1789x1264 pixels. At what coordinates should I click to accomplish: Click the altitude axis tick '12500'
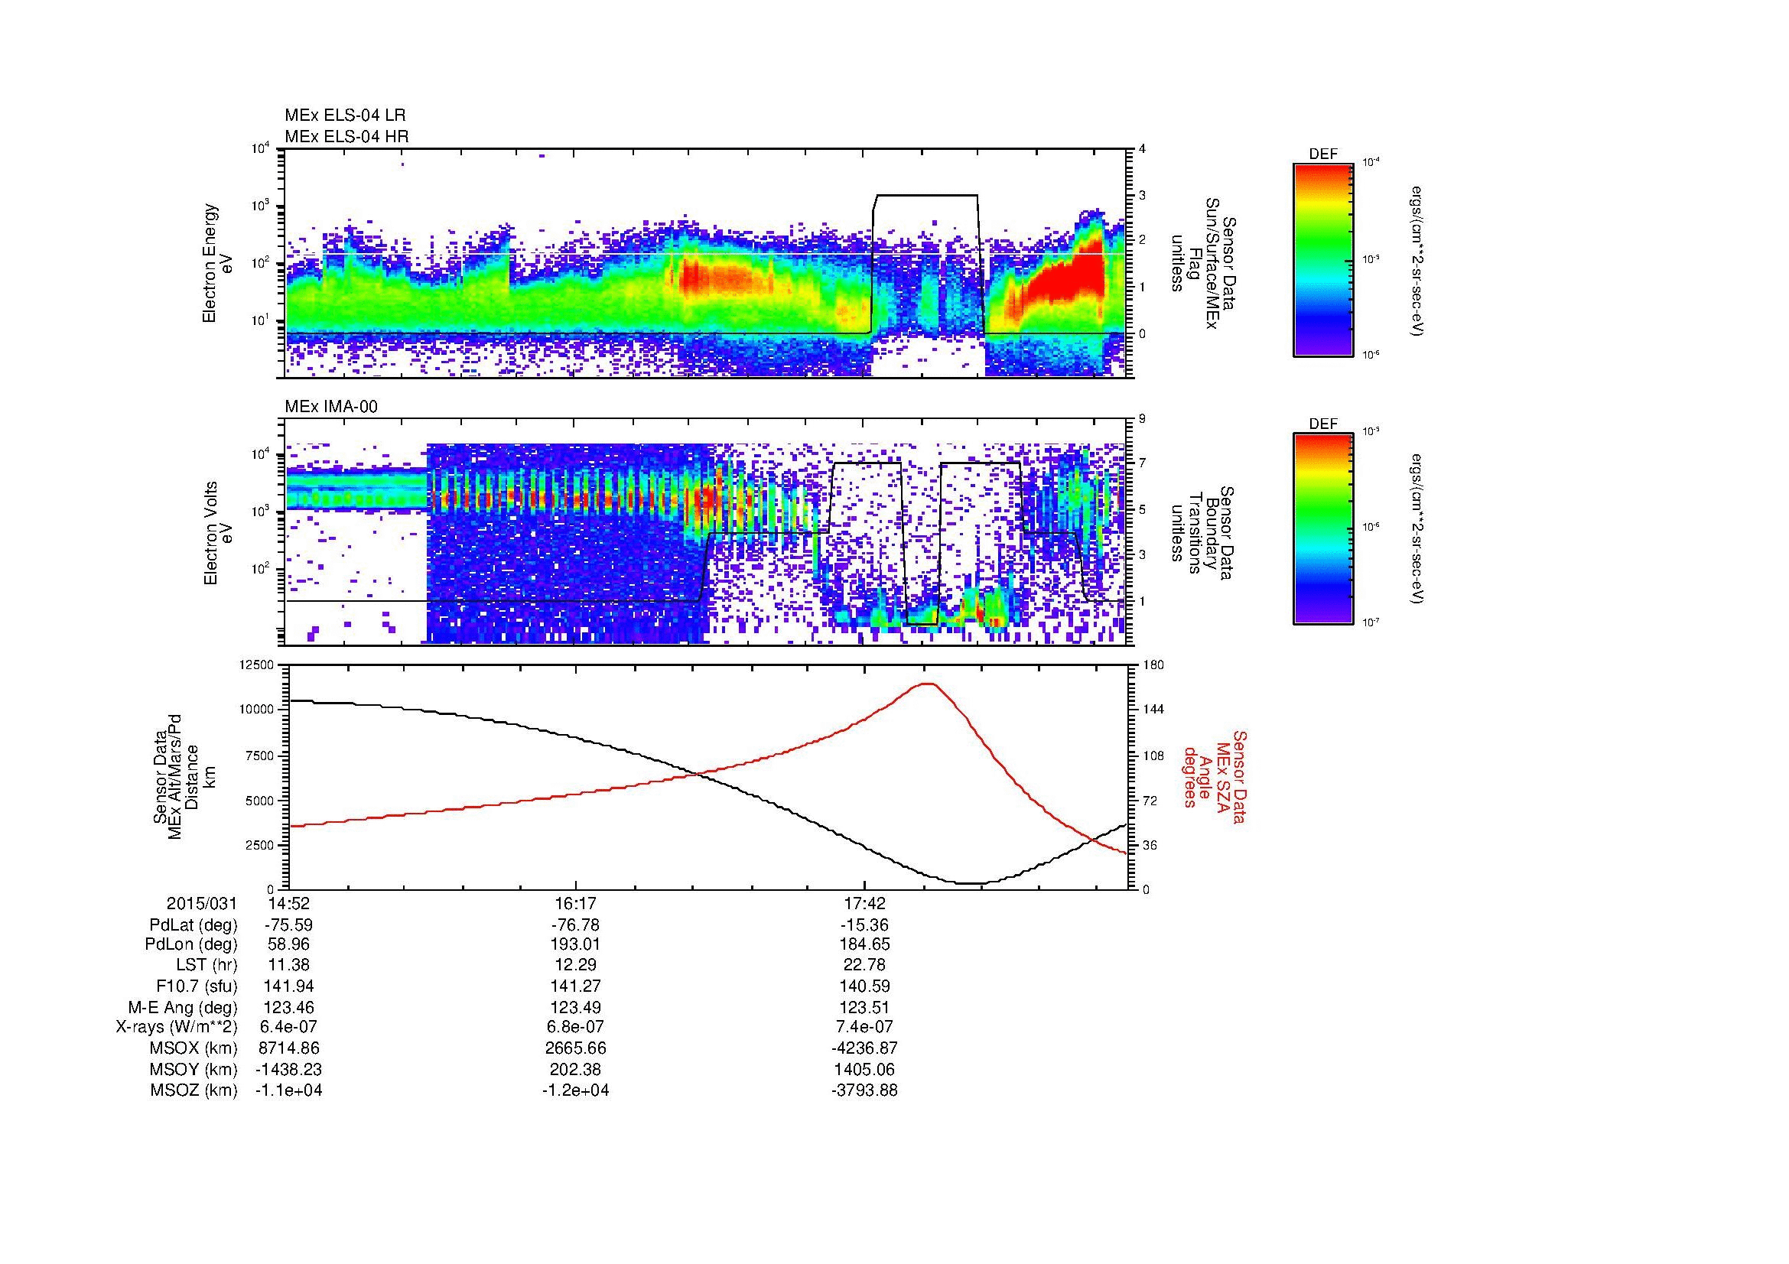click(256, 664)
